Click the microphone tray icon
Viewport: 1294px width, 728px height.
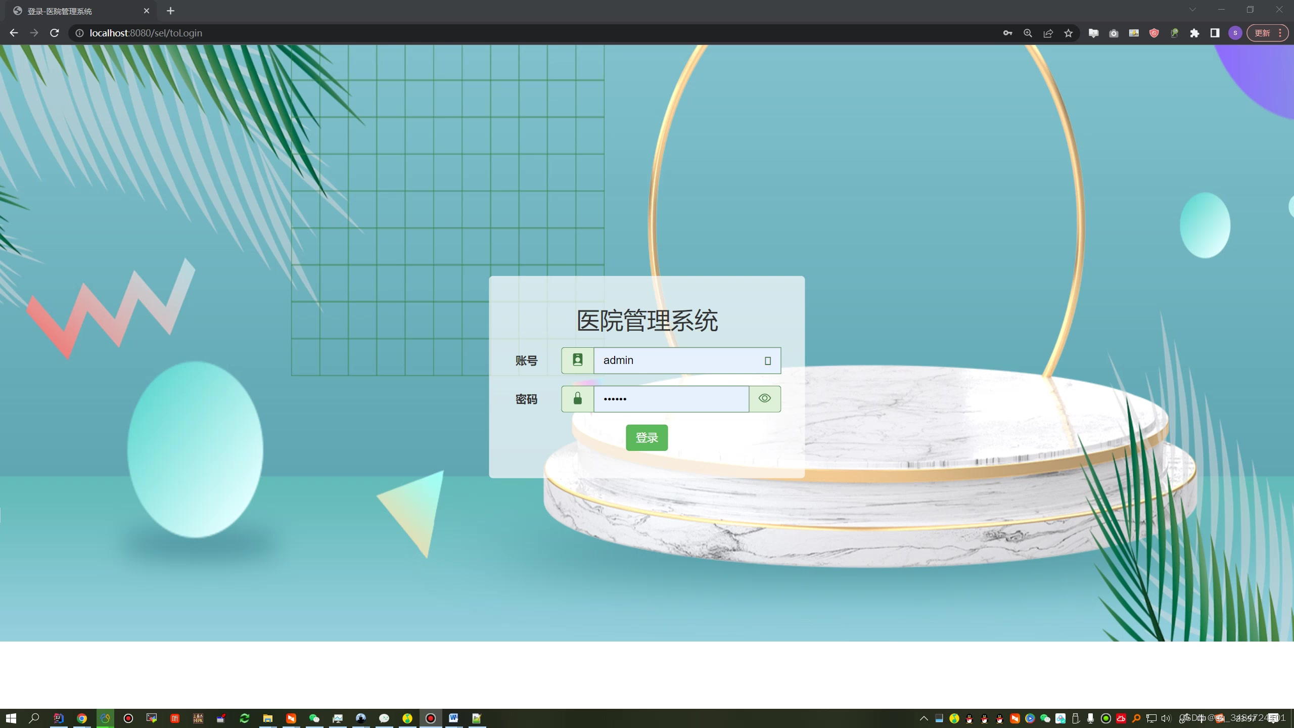click(x=1091, y=718)
